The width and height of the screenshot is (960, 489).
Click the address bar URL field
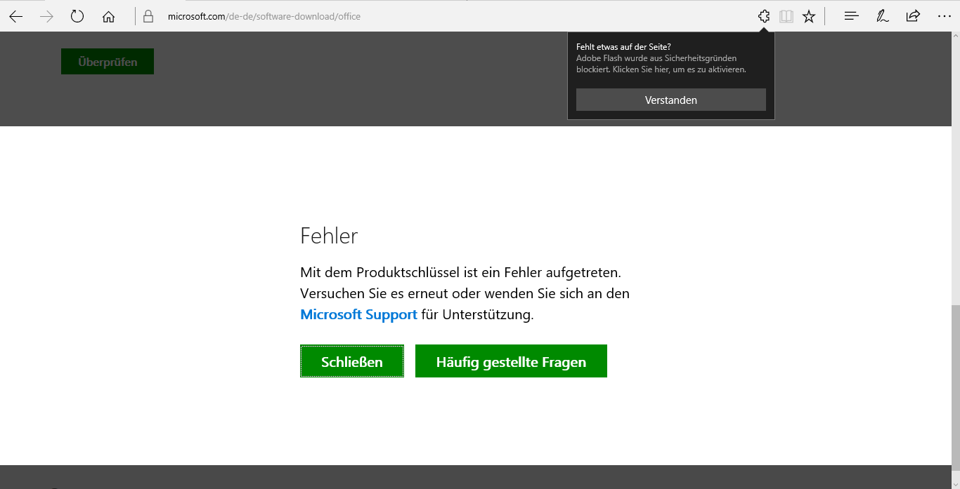click(450, 16)
